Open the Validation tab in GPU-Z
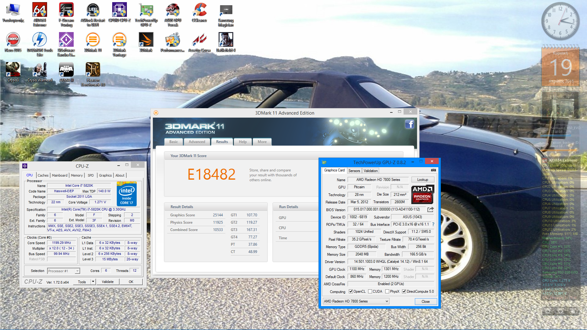587x330 pixels. pos(371,171)
